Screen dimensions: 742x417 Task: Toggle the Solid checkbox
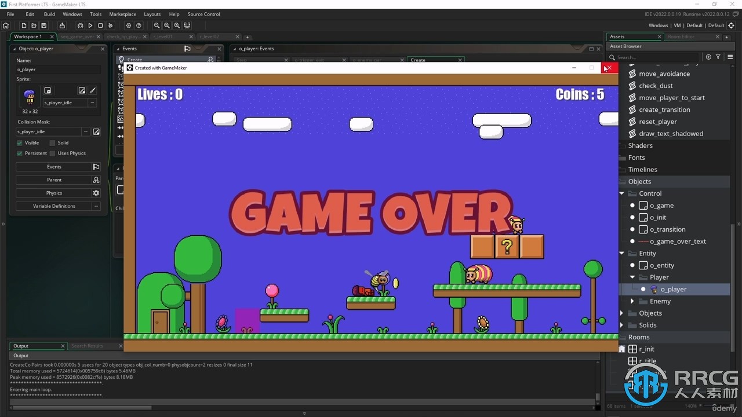[x=52, y=142]
